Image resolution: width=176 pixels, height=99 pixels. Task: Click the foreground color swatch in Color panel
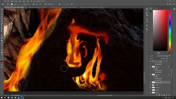[x=150, y=11]
